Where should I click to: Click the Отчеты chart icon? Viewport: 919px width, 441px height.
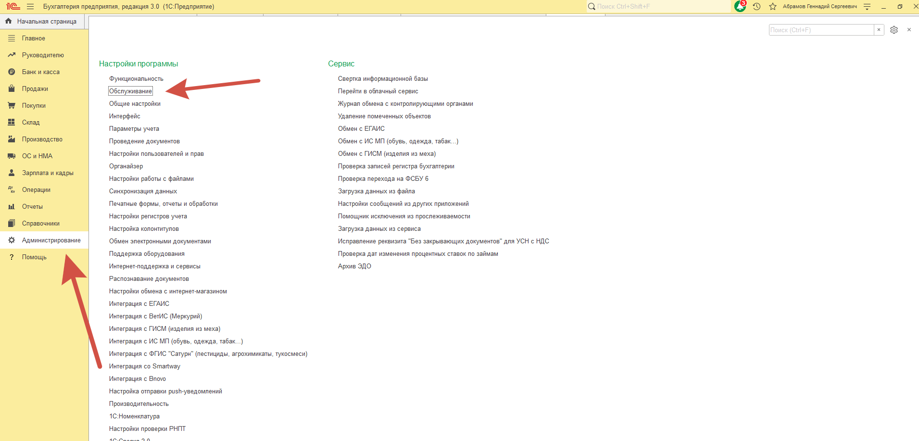[12, 206]
